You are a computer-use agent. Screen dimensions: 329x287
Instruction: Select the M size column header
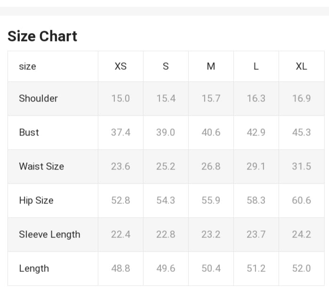click(211, 67)
